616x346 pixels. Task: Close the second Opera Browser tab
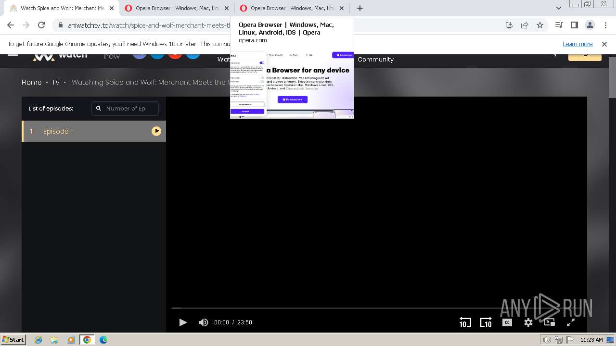click(342, 8)
